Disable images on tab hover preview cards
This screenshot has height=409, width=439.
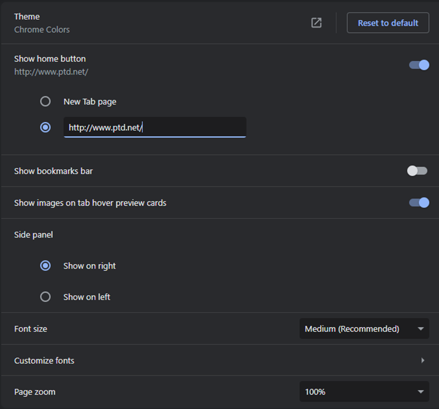pyautogui.click(x=419, y=202)
